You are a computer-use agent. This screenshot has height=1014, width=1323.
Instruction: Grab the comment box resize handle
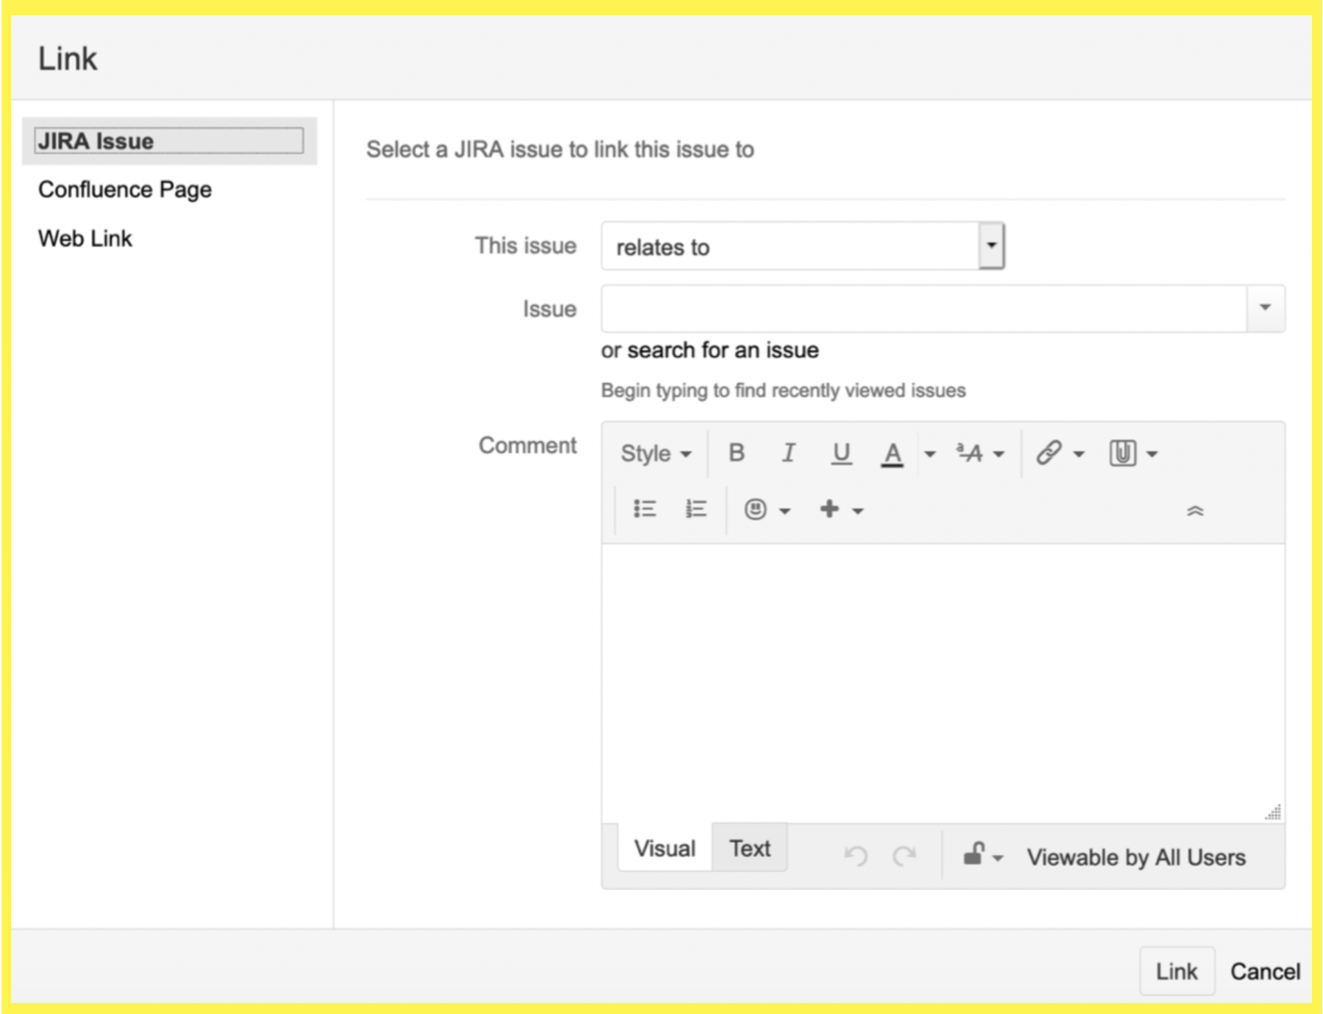[x=1274, y=813]
